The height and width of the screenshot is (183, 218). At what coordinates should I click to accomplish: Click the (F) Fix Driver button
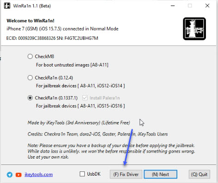[126, 174]
